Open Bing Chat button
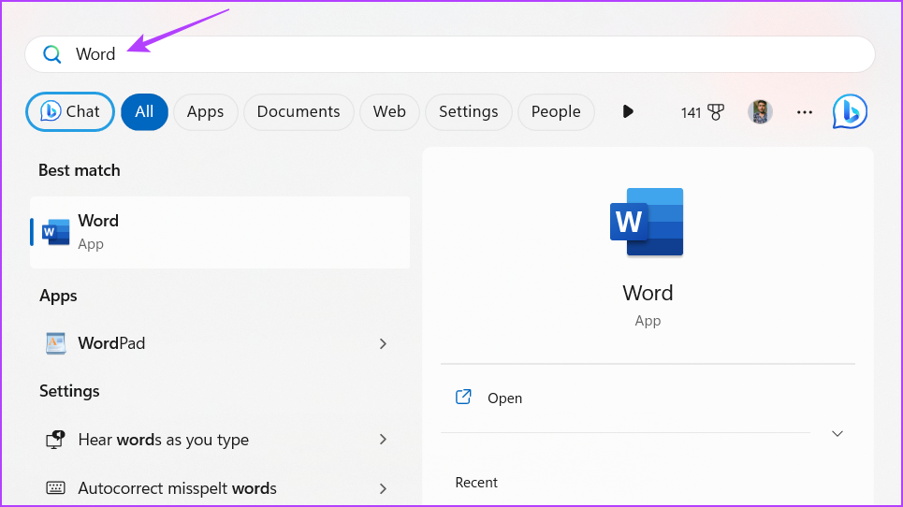This screenshot has width=903, height=507. 70,112
